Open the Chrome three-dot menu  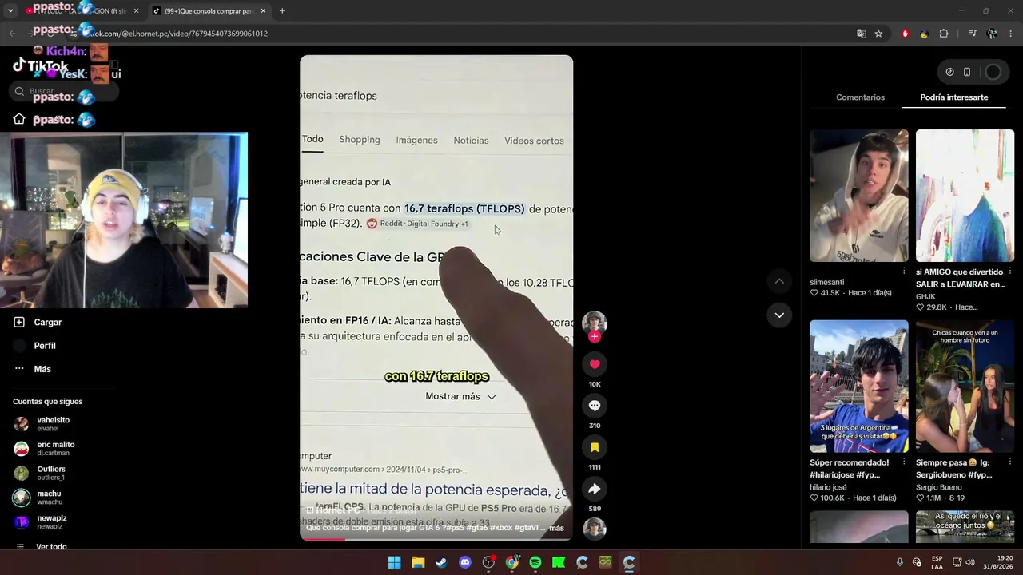pos(1011,34)
